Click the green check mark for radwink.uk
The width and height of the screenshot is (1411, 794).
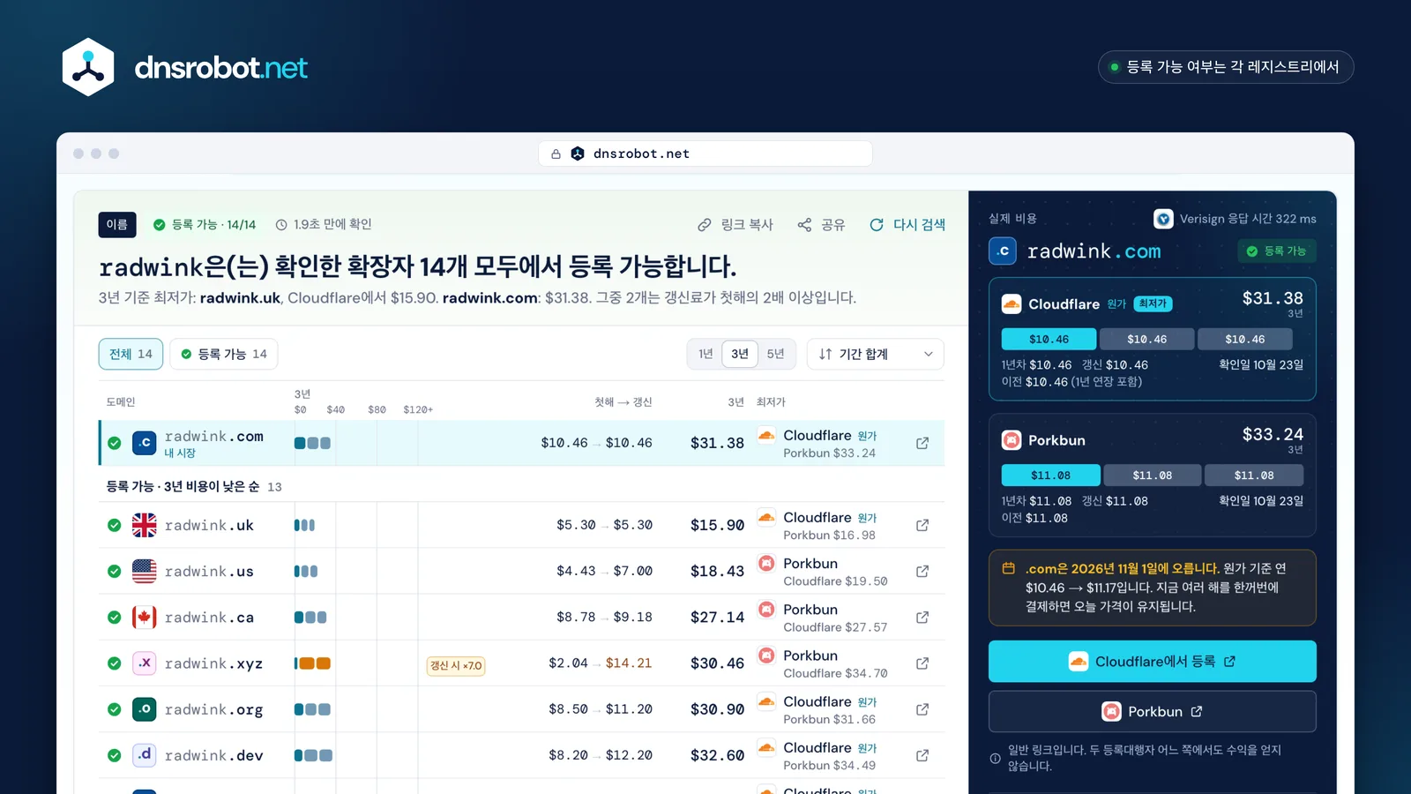point(115,525)
